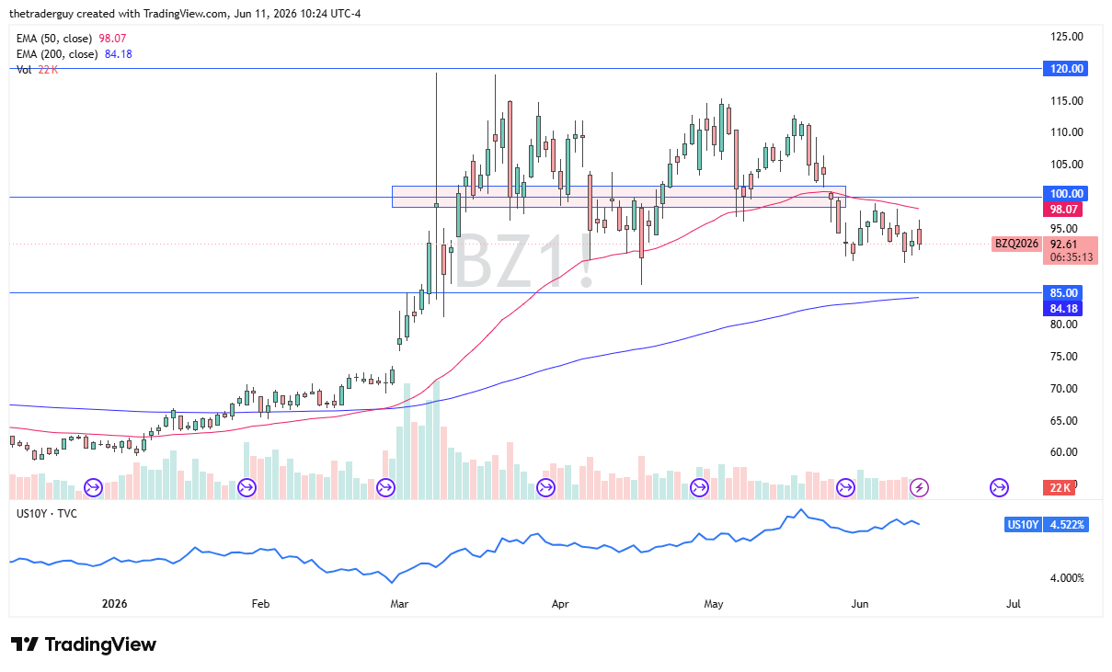Click the 110.00 price axis value
The image size is (1112, 672).
(x=1066, y=132)
